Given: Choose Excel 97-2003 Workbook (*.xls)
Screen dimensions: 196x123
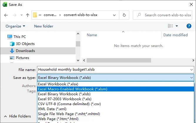Looking at the screenshot, I should point(115,99).
